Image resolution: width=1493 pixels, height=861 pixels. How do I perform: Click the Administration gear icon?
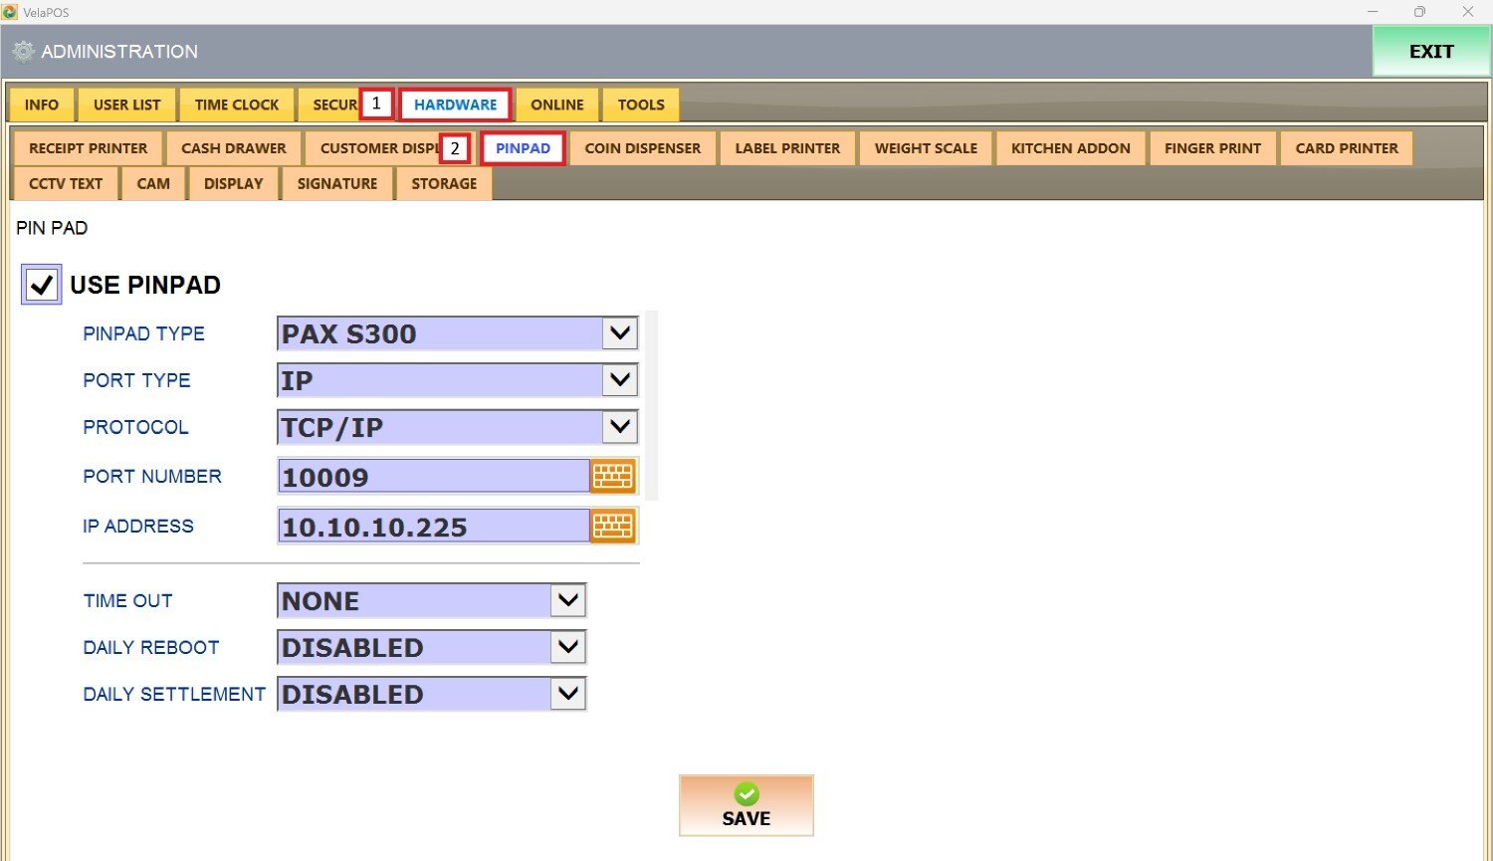(x=24, y=52)
